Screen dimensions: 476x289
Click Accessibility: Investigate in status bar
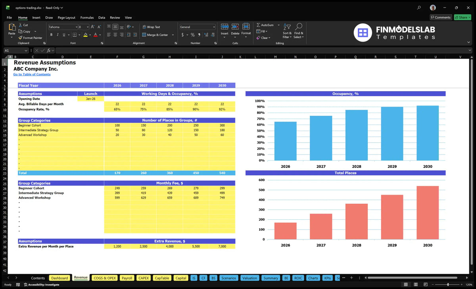pyautogui.click(x=41, y=285)
